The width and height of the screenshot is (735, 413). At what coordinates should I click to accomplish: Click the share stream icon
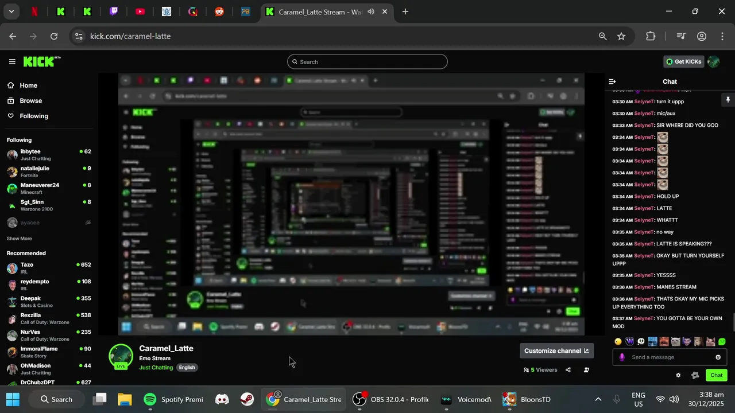(x=568, y=370)
